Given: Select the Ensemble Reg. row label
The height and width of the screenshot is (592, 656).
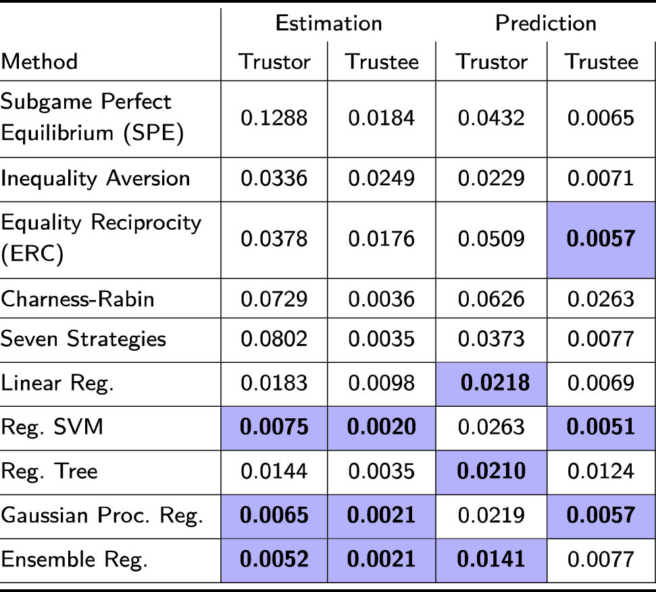Looking at the screenshot, I should click(73, 560).
